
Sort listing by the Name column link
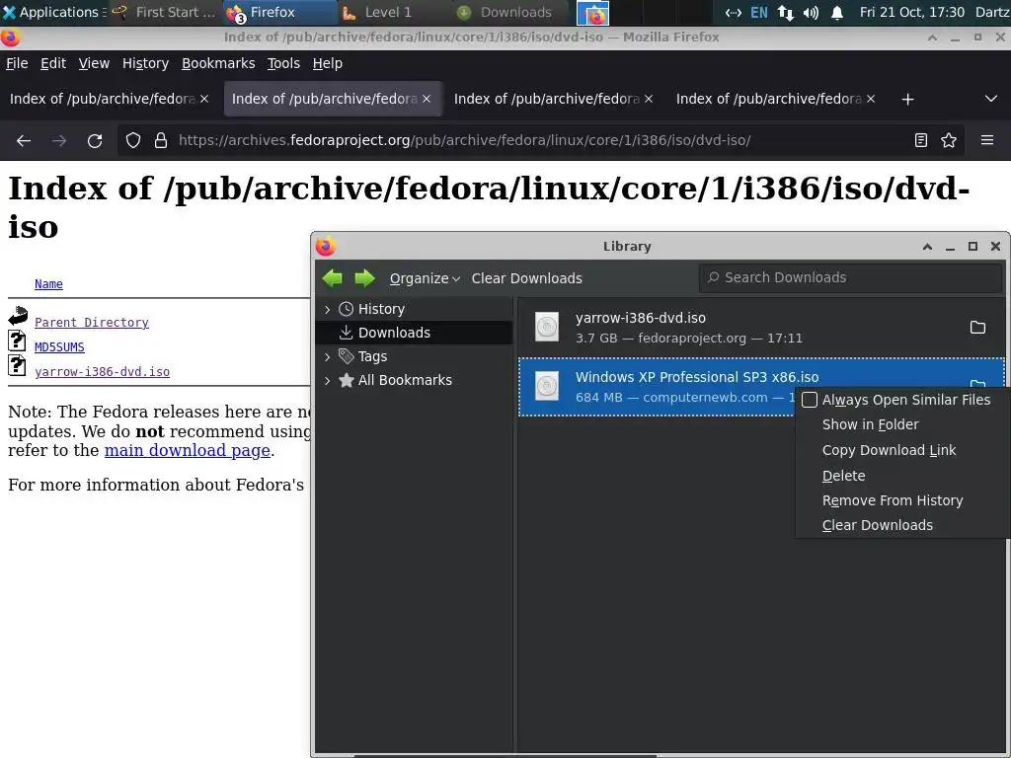(x=48, y=283)
